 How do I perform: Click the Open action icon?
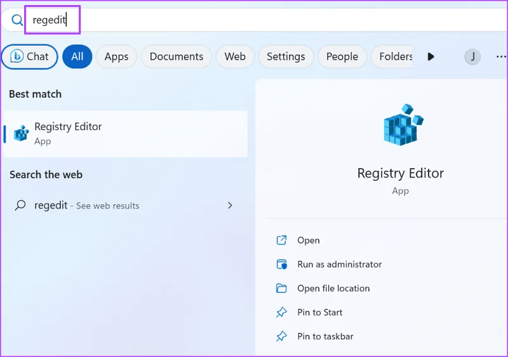(x=281, y=240)
